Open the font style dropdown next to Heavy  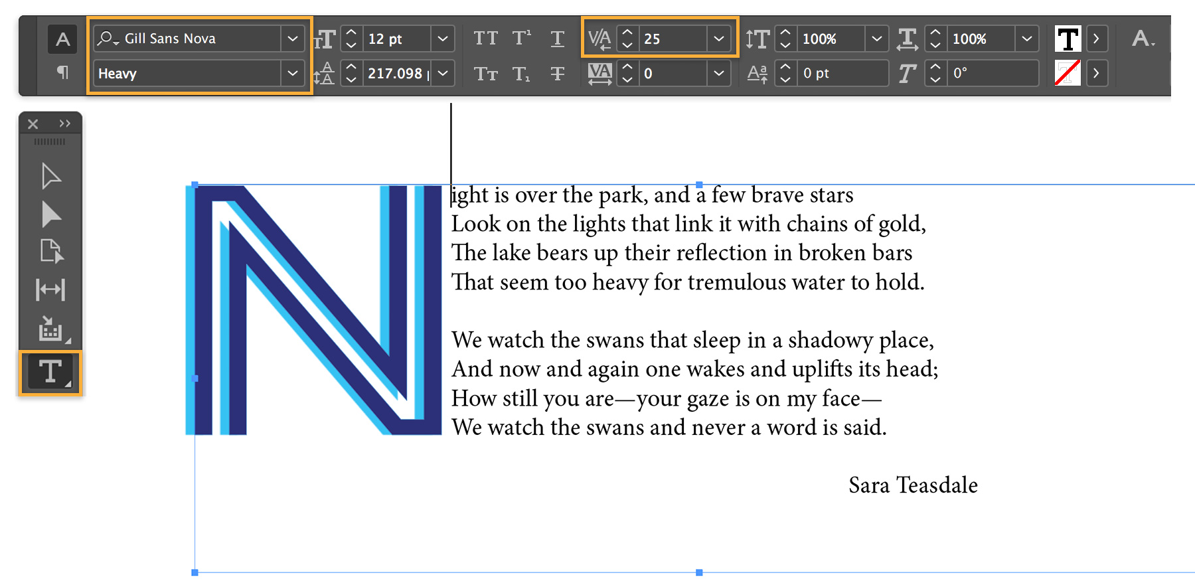pyautogui.click(x=293, y=73)
